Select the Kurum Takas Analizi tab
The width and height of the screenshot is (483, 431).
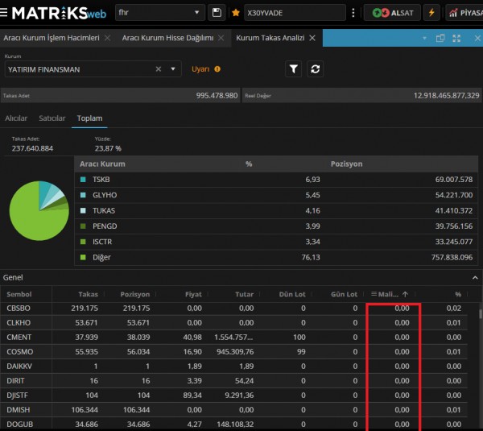click(x=270, y=38)
